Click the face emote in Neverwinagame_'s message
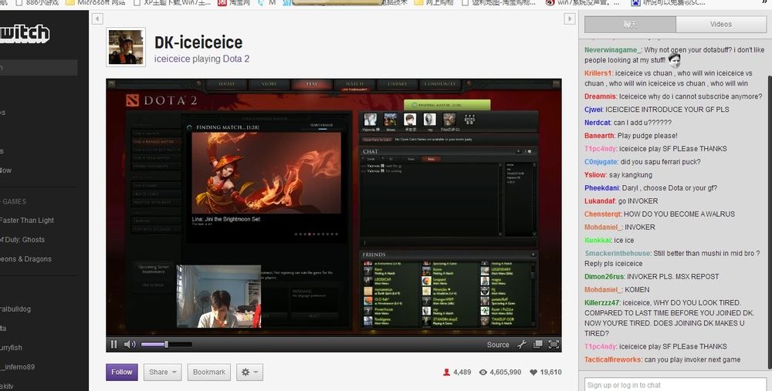Viewport: 772px width, 391px height. click(x=675, y=61)
